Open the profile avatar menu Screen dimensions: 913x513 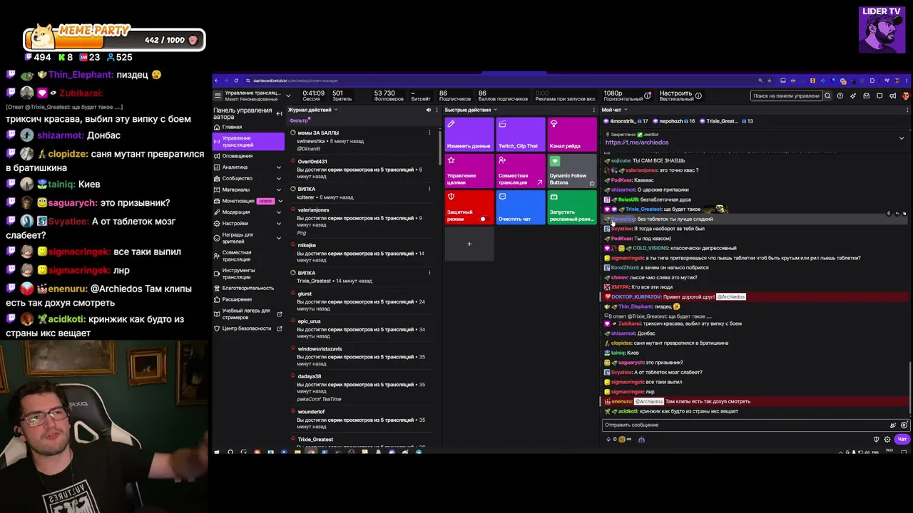905,95
